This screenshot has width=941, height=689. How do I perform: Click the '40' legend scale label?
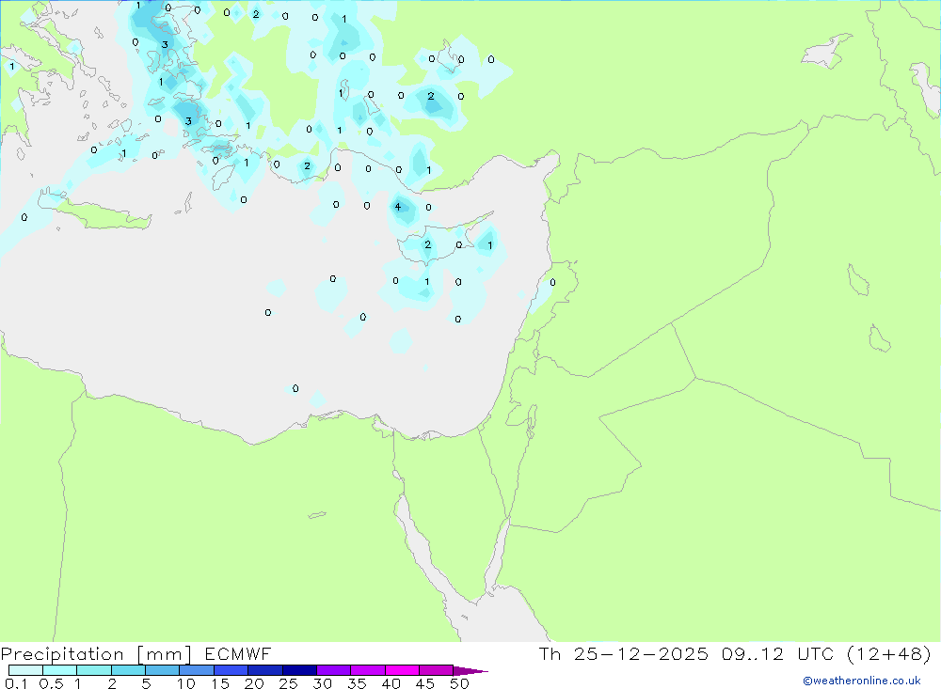point(391,683)
